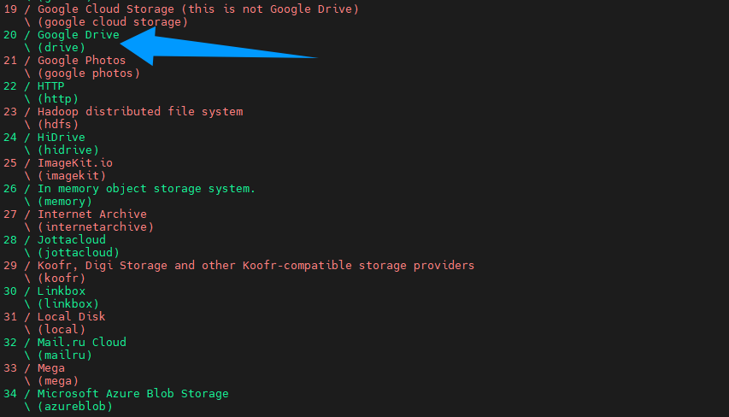Select the Linkbox entry

(62, 291)
